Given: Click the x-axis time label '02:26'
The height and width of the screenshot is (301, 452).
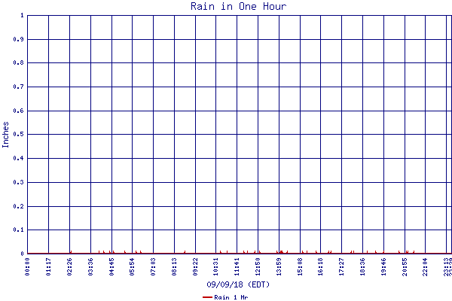Looking at the screenshot, I should click(69, 266).
